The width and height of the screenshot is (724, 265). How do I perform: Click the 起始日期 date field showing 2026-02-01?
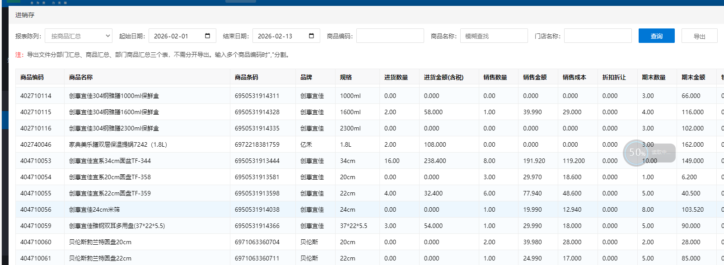(x=176, y=36)
